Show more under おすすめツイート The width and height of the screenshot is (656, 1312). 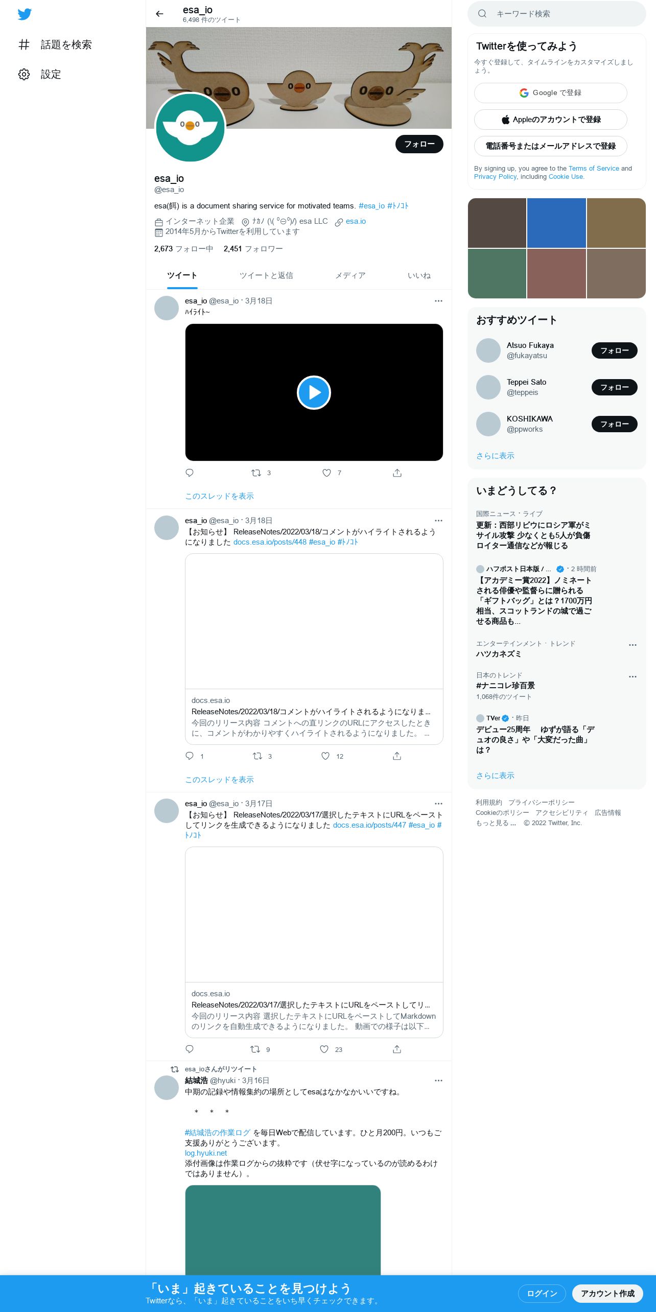[495, 456]
